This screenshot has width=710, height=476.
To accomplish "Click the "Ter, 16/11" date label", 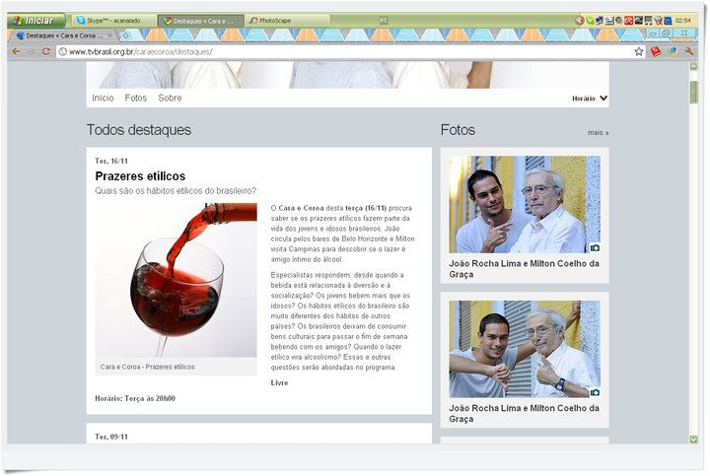I will (x=111, y=161).
